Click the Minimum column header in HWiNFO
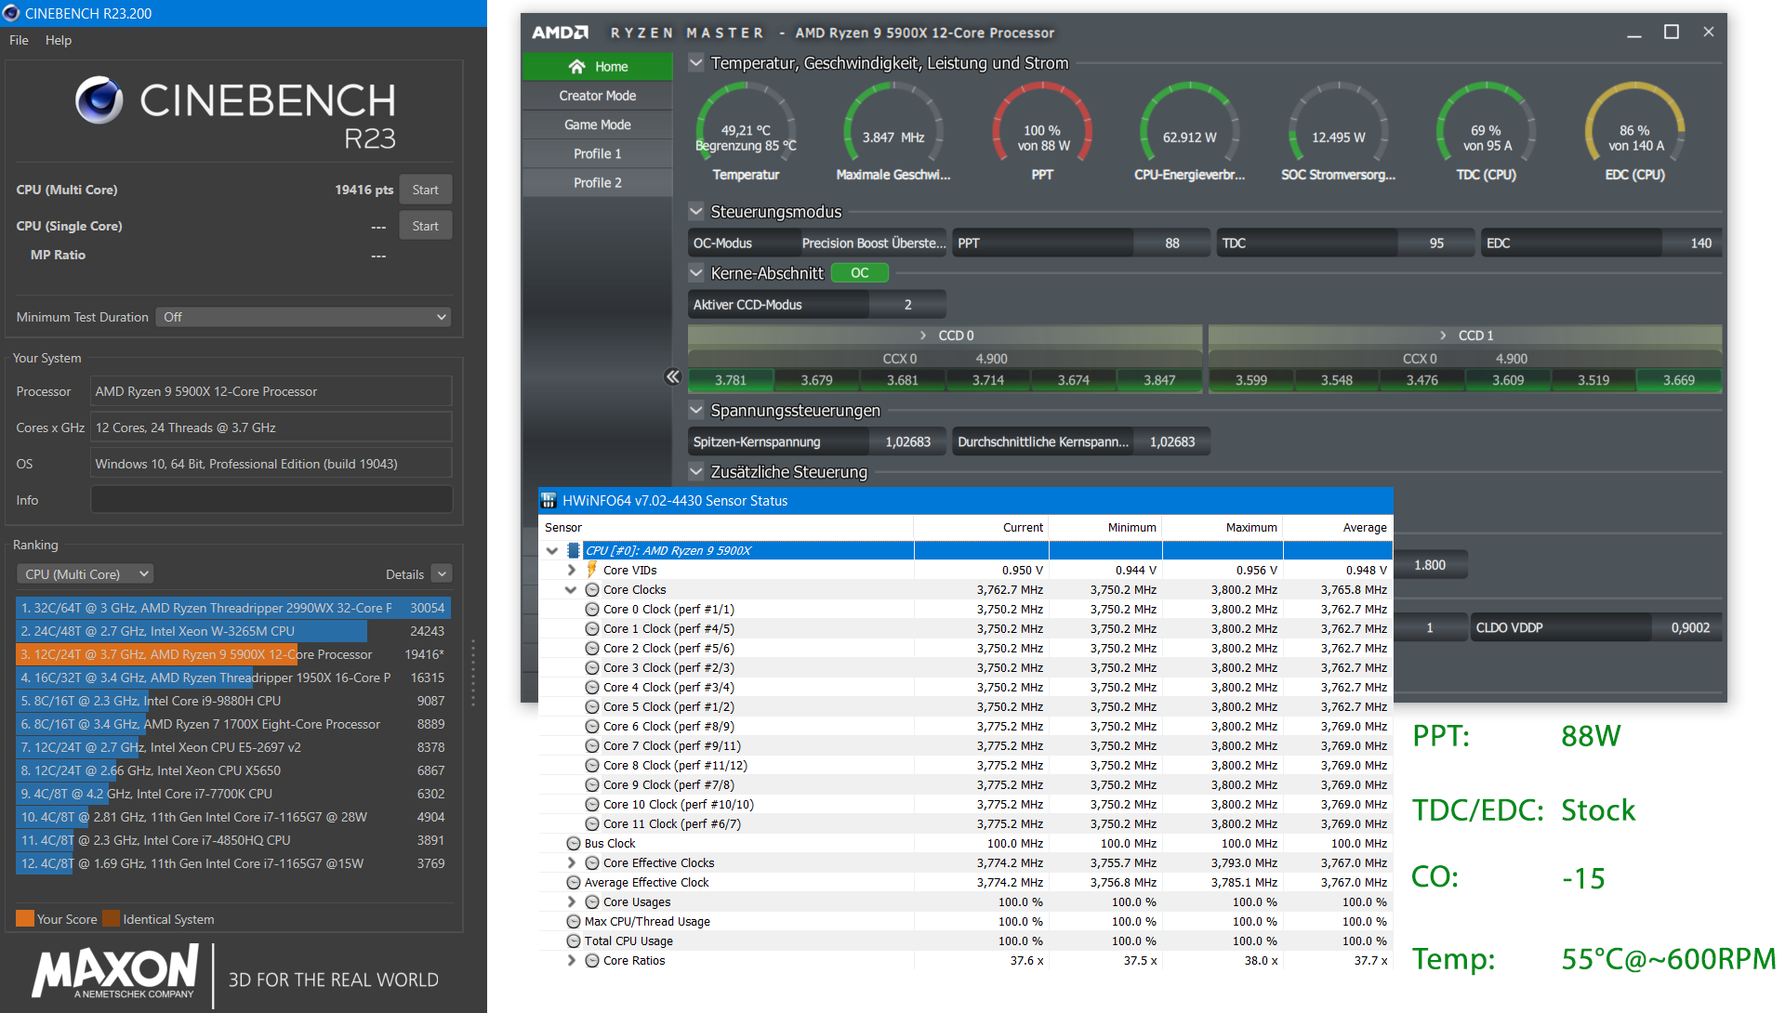 [x=1105, y=527]
